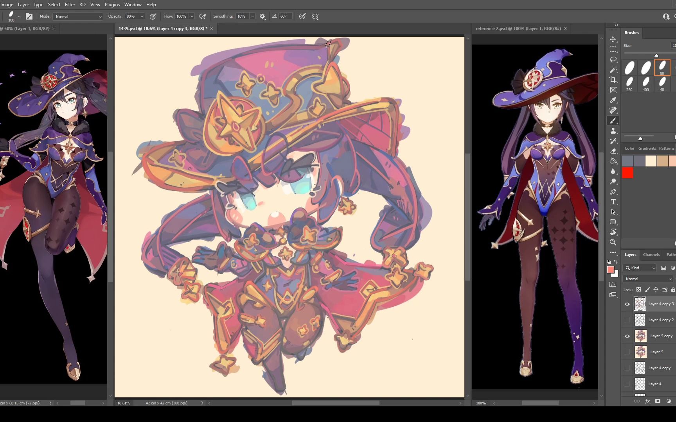This screenshot has height=422, width=676.
Task: Select the Eraser tool
Action: [x=613, y=151]
